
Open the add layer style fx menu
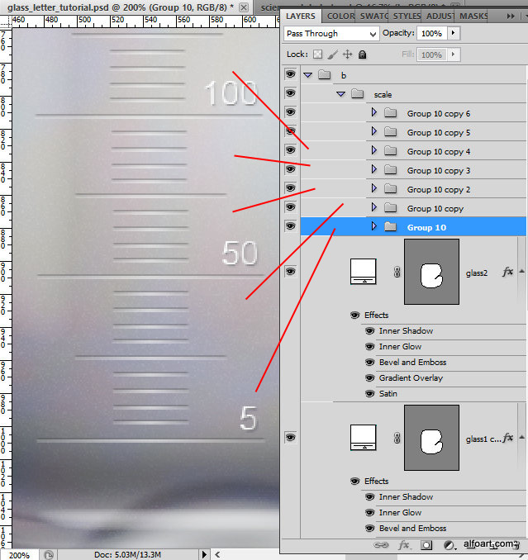pos(404,545)
